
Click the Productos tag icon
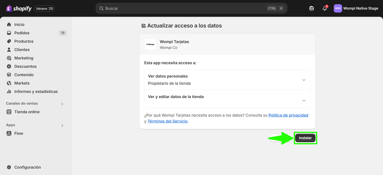9,41
